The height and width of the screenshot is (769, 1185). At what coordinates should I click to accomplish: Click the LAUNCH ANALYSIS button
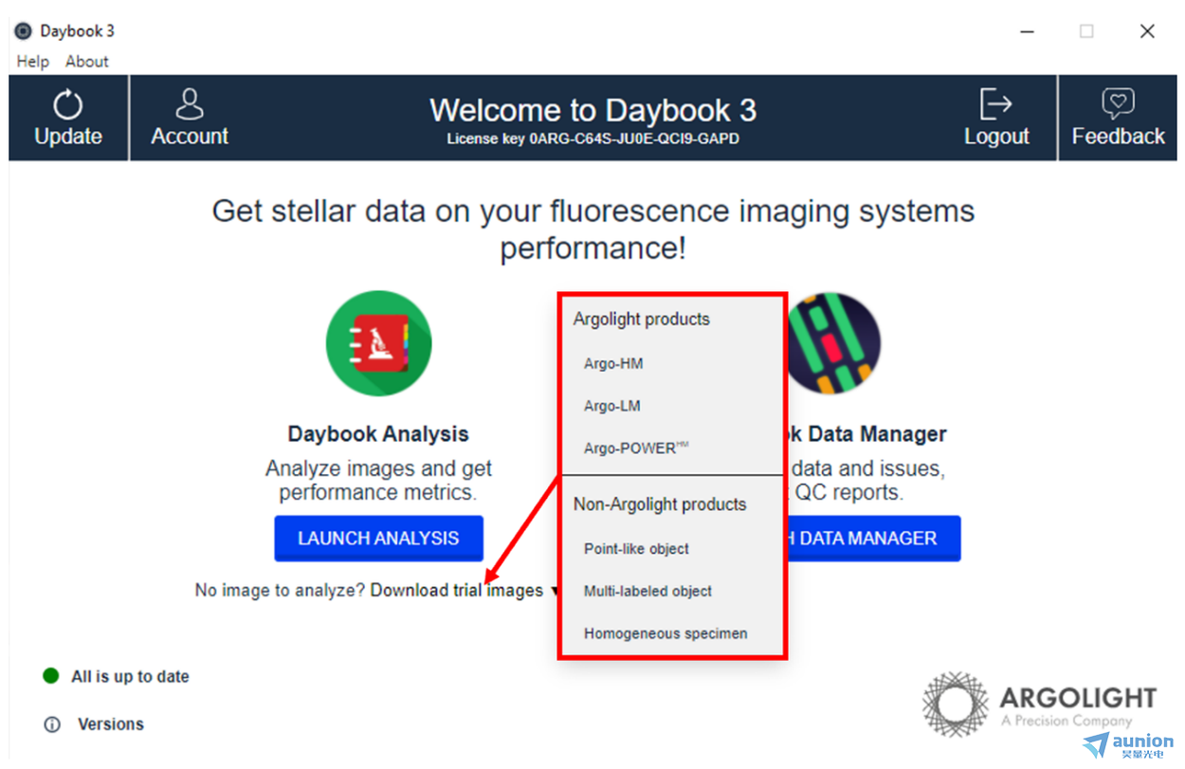[378, 539]
